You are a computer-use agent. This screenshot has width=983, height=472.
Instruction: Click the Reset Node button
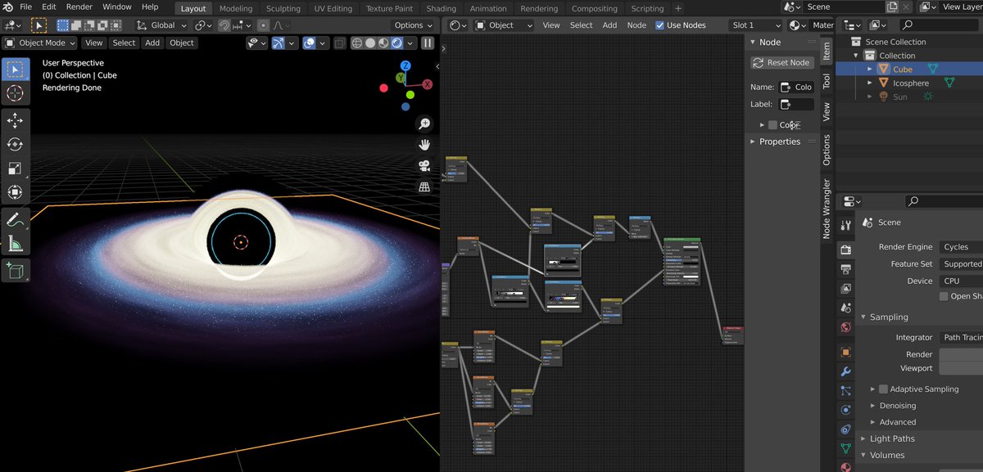pyautogui.click(x=781, y=62)
